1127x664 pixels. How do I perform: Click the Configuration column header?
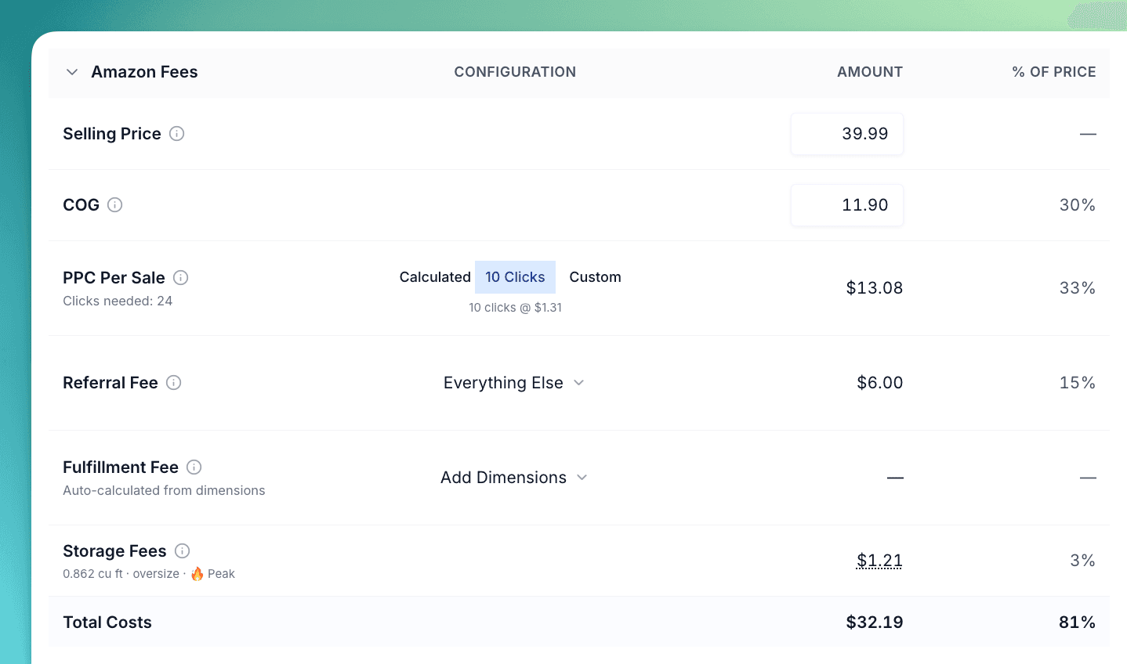[515, 72]
